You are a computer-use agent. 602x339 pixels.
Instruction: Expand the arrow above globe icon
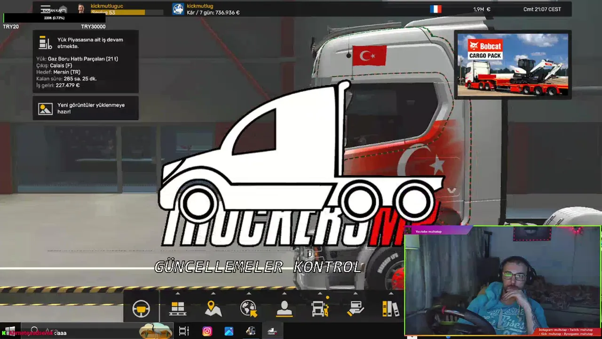(248, 294)
